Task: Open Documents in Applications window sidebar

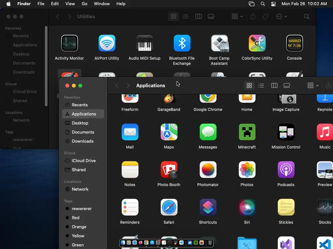Action: pos(83,132)
